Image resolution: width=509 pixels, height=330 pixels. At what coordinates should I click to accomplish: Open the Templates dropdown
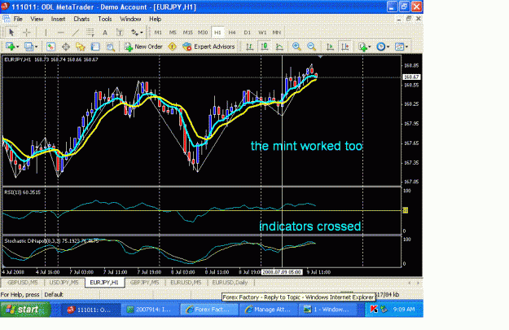pyautogui.click(x=401, y=46)
